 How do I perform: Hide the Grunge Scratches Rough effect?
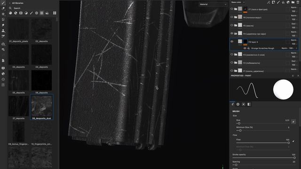click(245, 48)
